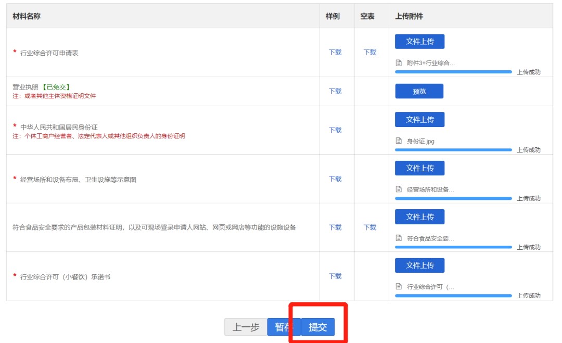
Task: Go back with the 上一步 button
Action: point(246,327)
